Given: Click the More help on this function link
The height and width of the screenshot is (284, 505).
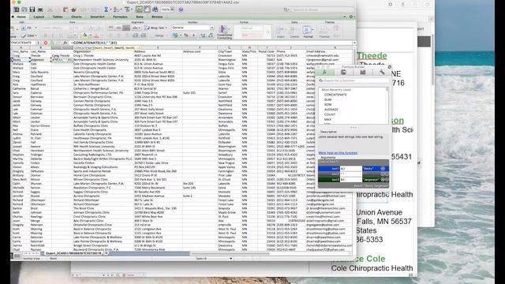Looking at the screenshot, I should coord(338,153).
